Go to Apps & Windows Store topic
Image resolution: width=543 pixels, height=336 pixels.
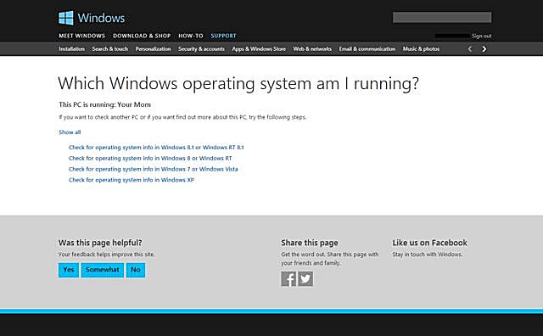pyautogui.click(x=259, y=49)
